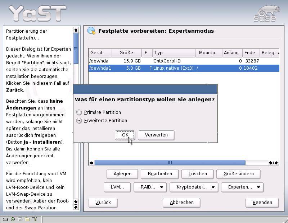Click the horizontal scrollbar thumb under partition table

coord(170,163)
